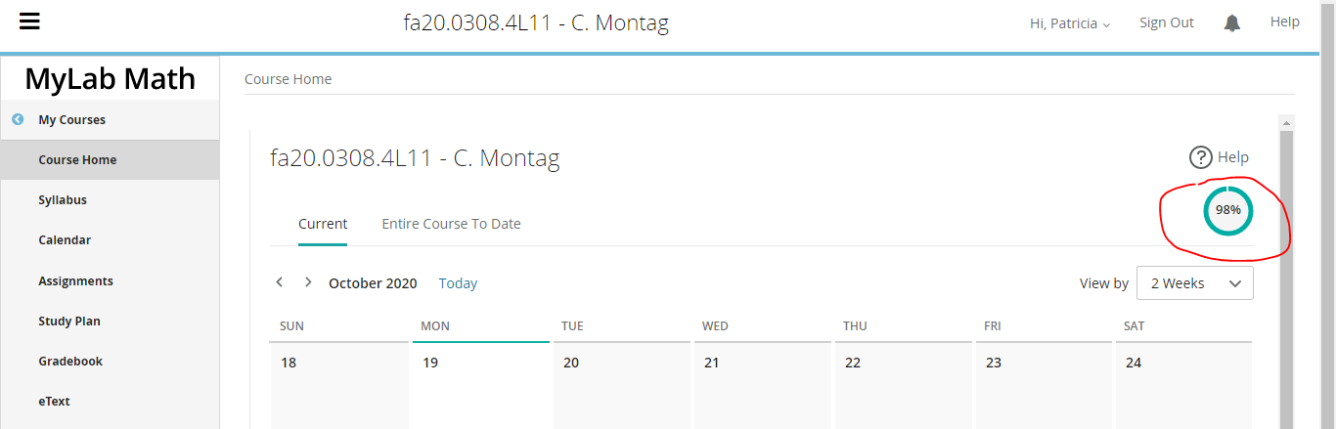The image size is (1336, 429).
Task: Jump to Today in calendar
Action: click(x=458, y=283)
